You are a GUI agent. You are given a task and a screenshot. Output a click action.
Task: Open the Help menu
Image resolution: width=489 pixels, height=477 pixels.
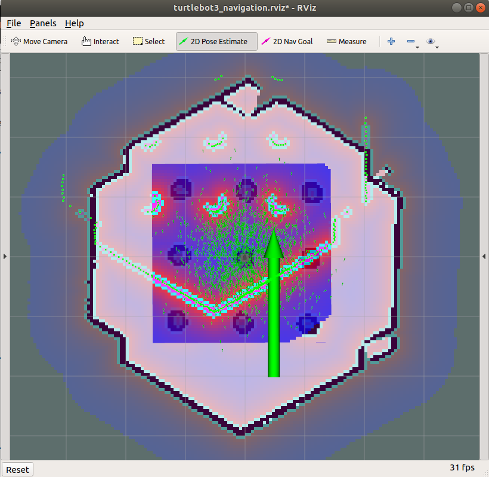click(75, 23)
